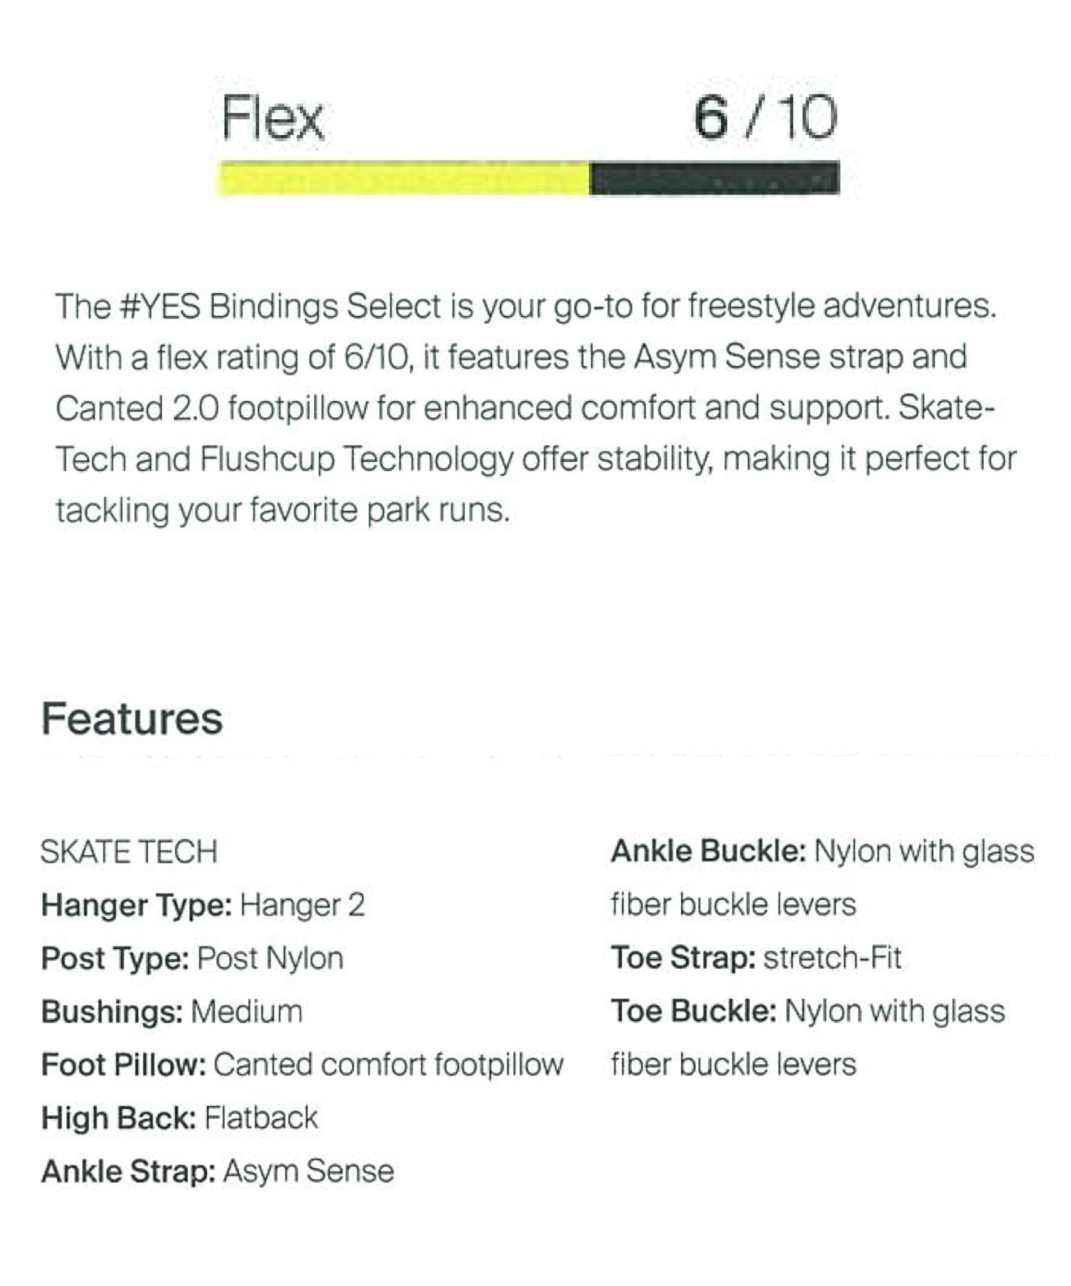Click the Toe Strap: stretch-Fit entry

[x=756, y=957]
